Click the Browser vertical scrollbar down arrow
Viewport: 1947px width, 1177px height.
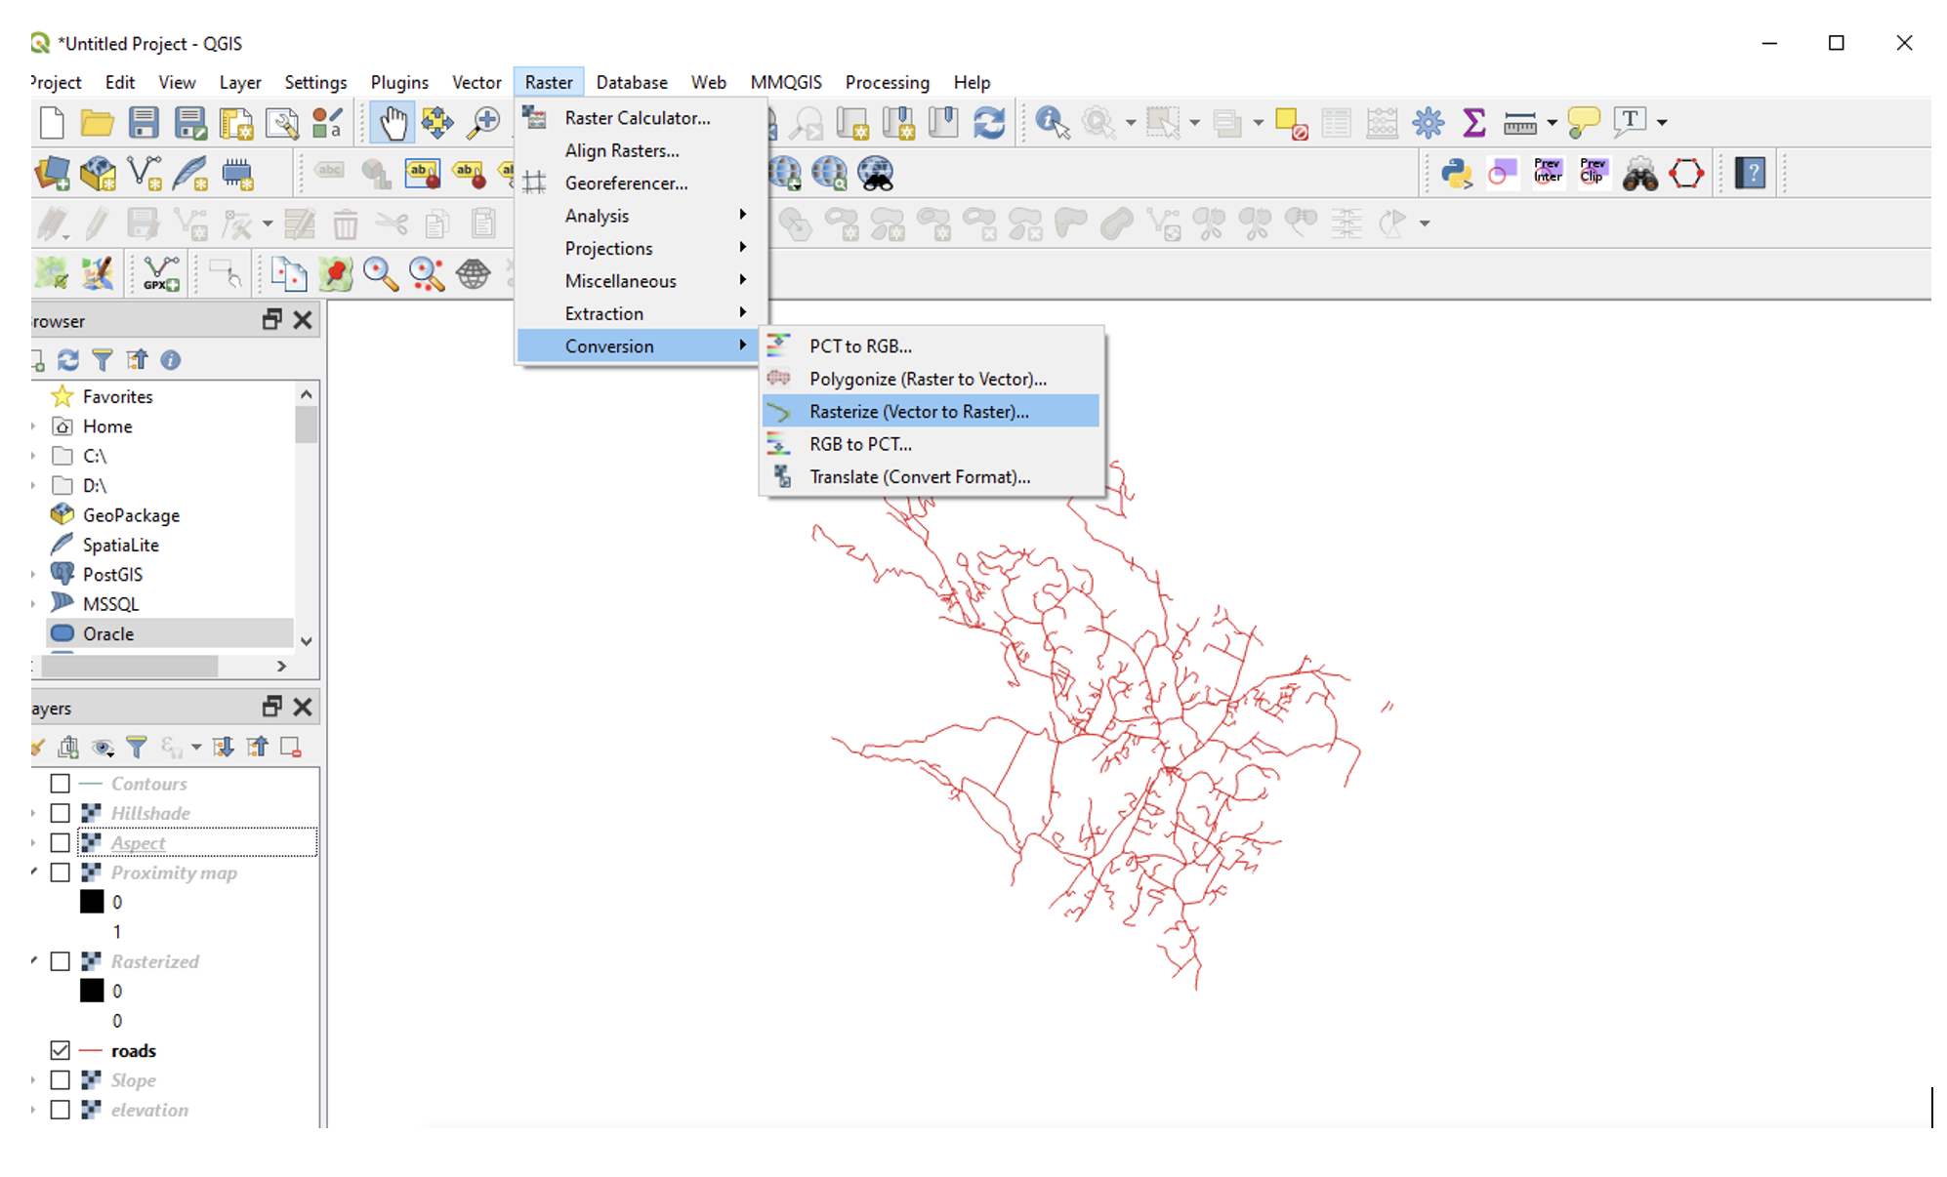[x=307, y=641]
